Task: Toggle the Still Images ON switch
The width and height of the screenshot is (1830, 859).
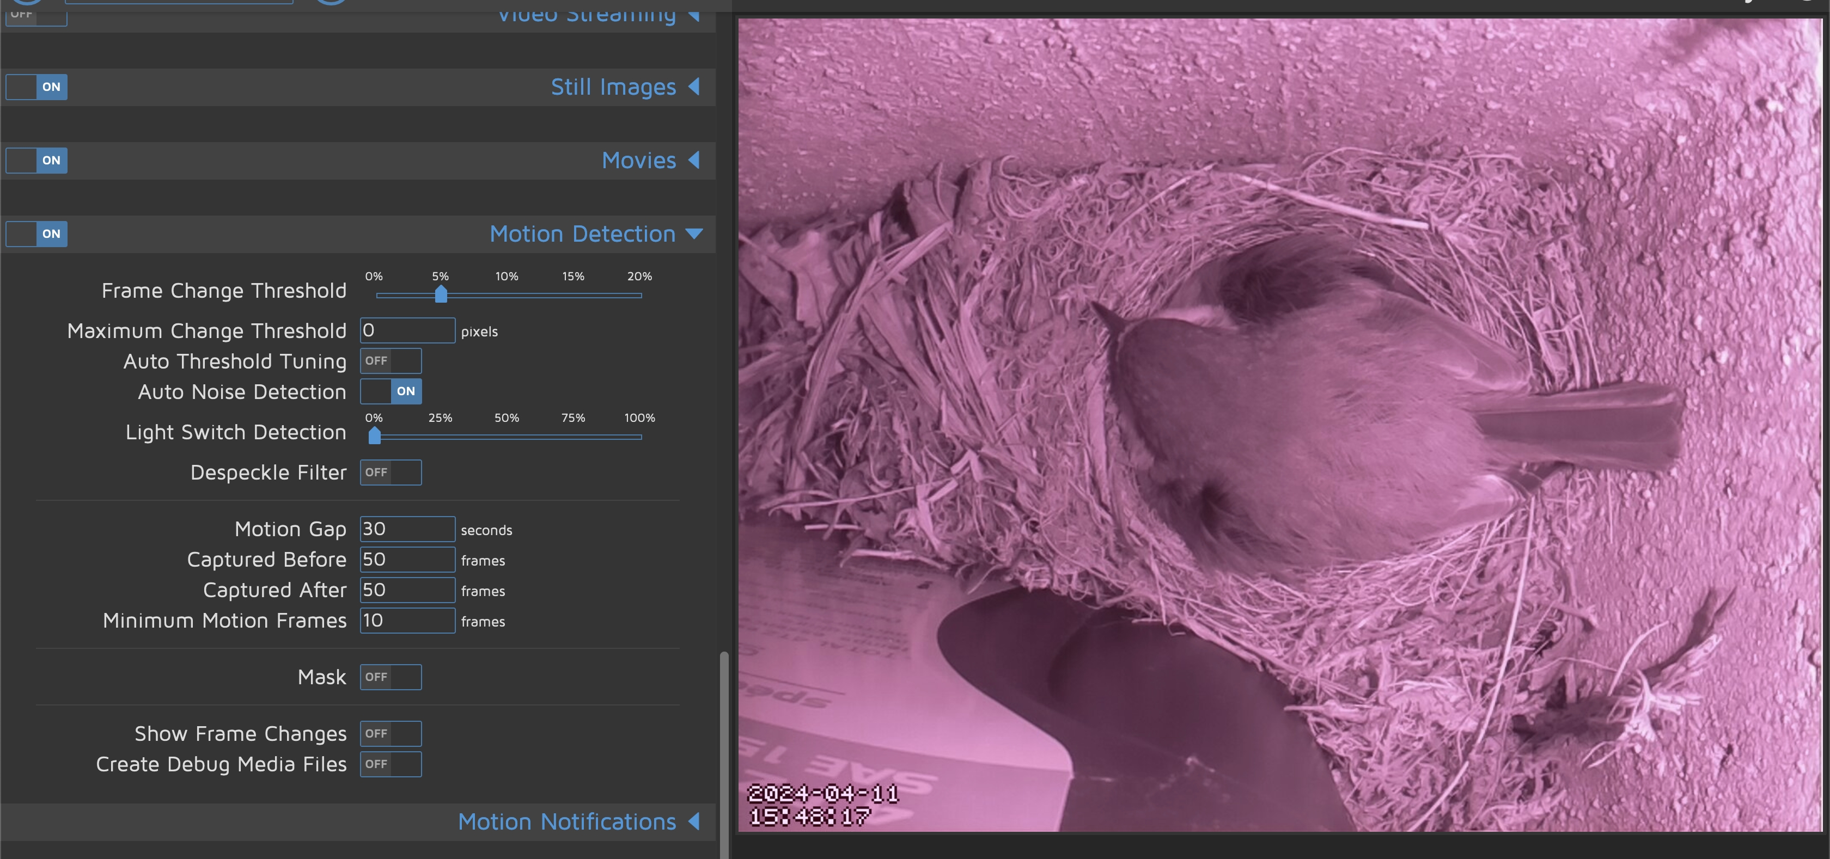Action: pos(37,87)
